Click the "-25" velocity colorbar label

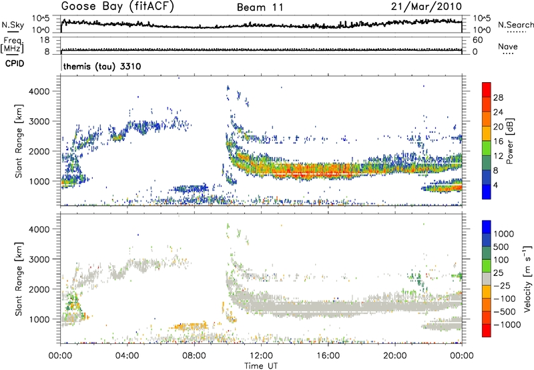[x=502, y=286]
